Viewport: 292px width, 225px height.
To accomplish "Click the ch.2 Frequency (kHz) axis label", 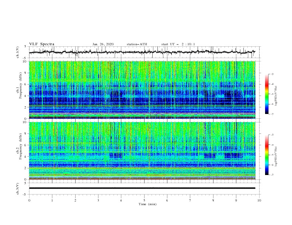I will 19,146.
